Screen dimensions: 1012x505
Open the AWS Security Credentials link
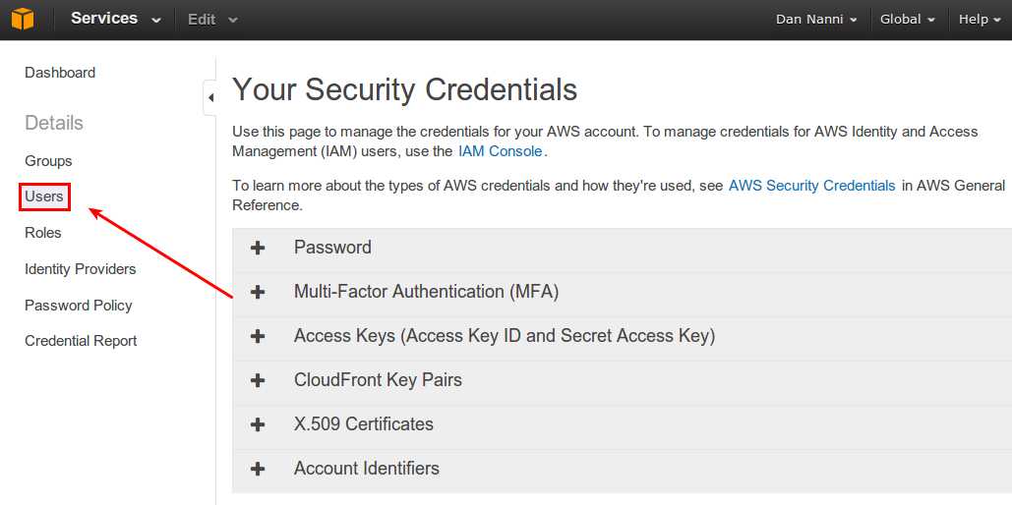pyautogui.click(x=812, y=186)
